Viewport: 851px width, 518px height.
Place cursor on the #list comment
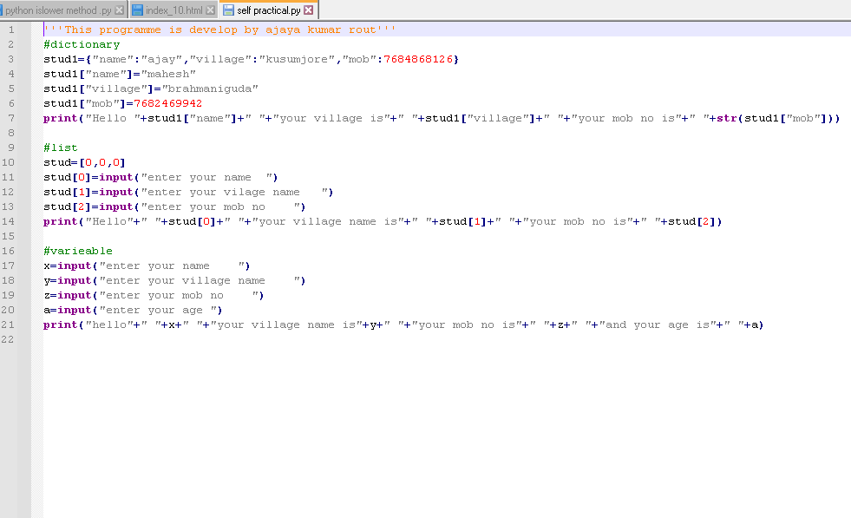coord(61,148)
